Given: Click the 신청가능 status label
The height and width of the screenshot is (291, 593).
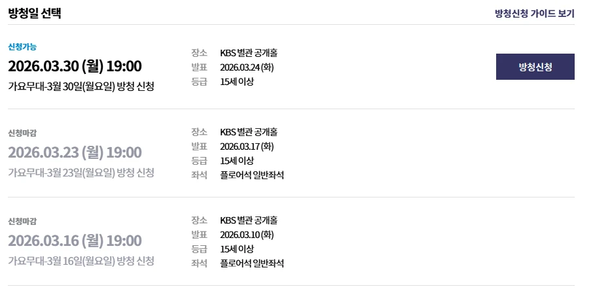Looking at the screenshot, I should [x=22, y=46].
